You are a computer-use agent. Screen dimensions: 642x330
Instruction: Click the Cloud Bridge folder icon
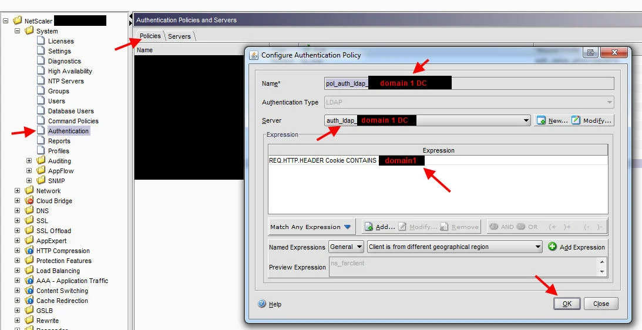coord(29,201)
